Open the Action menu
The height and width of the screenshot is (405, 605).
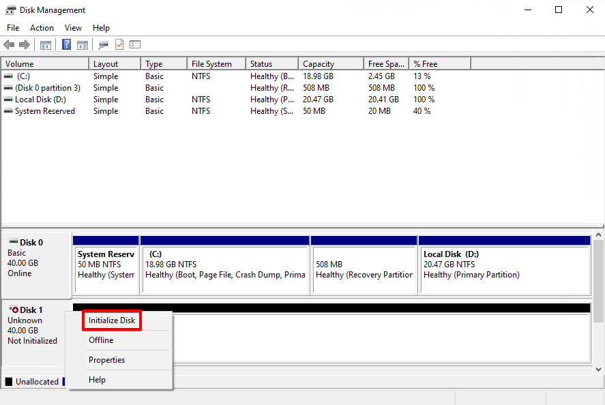42,28
